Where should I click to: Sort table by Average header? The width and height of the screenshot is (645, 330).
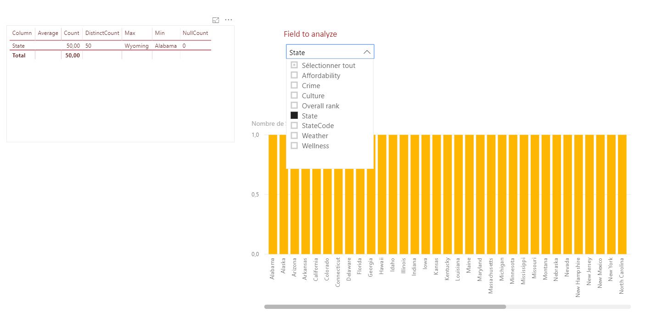48,33
